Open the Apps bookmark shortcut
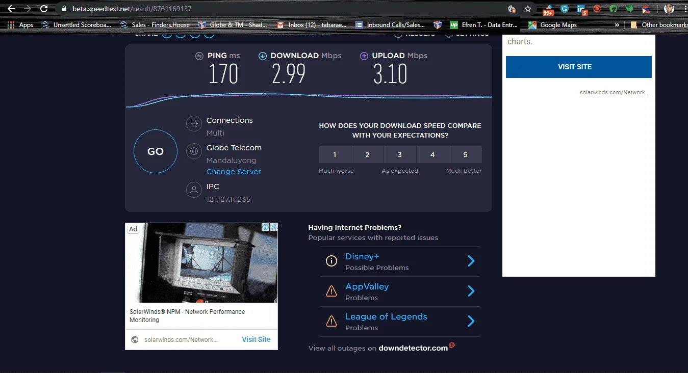The width and height of the screenshot is (688, 373). pyautogui.click(x=20, y=25)
